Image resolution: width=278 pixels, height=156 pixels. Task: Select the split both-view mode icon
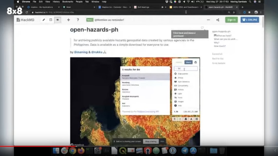(51, 20)
